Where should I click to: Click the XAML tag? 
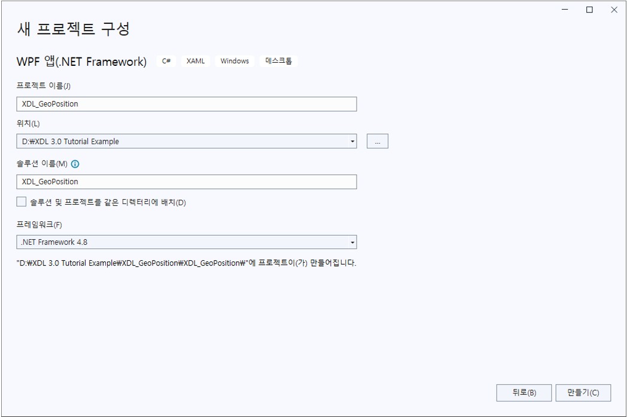[196, 61]
